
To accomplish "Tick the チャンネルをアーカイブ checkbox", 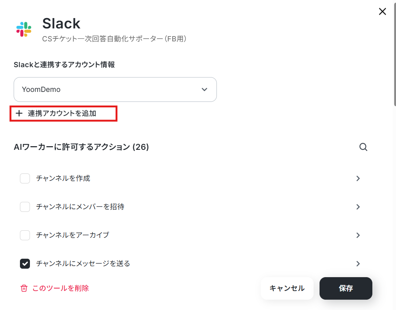I will pos(25,235).
